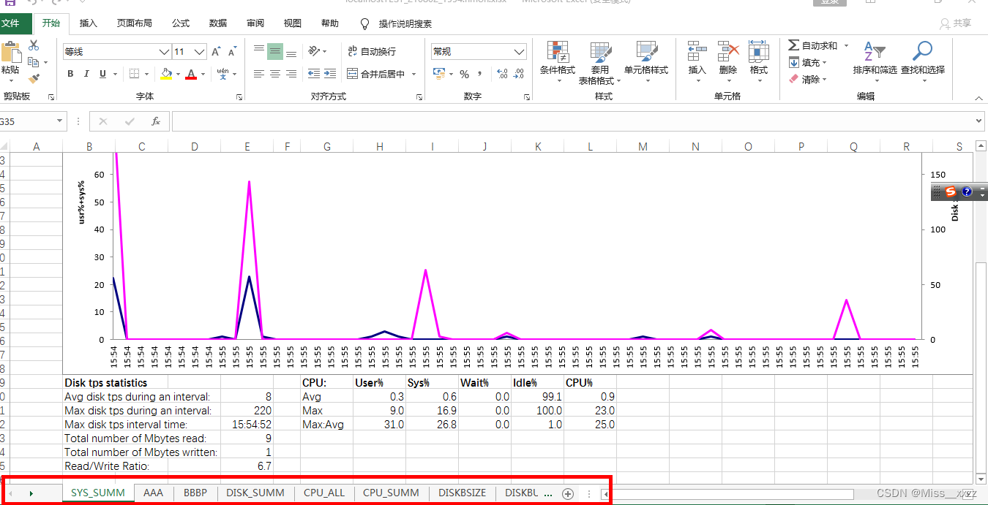This screenshot has height=505, width=988.
Task: Apply comma thousands separator style
Action: [x=479, y=74]
